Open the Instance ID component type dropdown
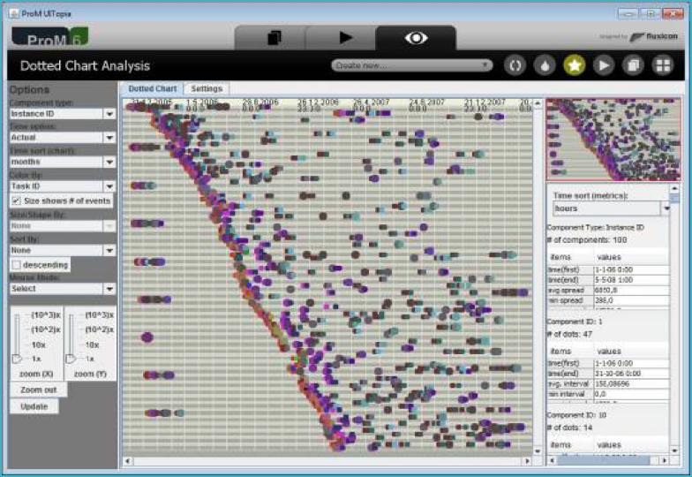Viewport: 692px width, 477px height. point(63,114)
